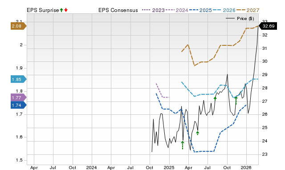
Task: Click the EPS Surprise legend label
Action: (43, 10)
